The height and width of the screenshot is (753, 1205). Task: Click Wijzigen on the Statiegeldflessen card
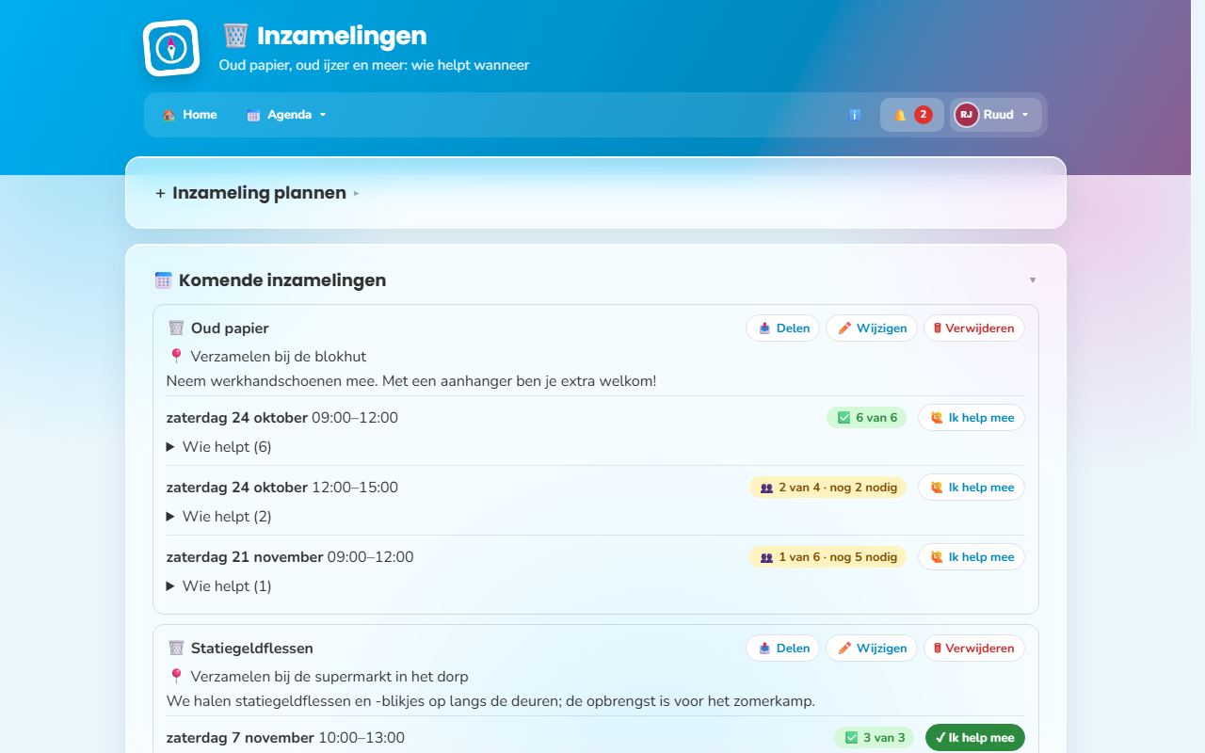pos(872,649)
